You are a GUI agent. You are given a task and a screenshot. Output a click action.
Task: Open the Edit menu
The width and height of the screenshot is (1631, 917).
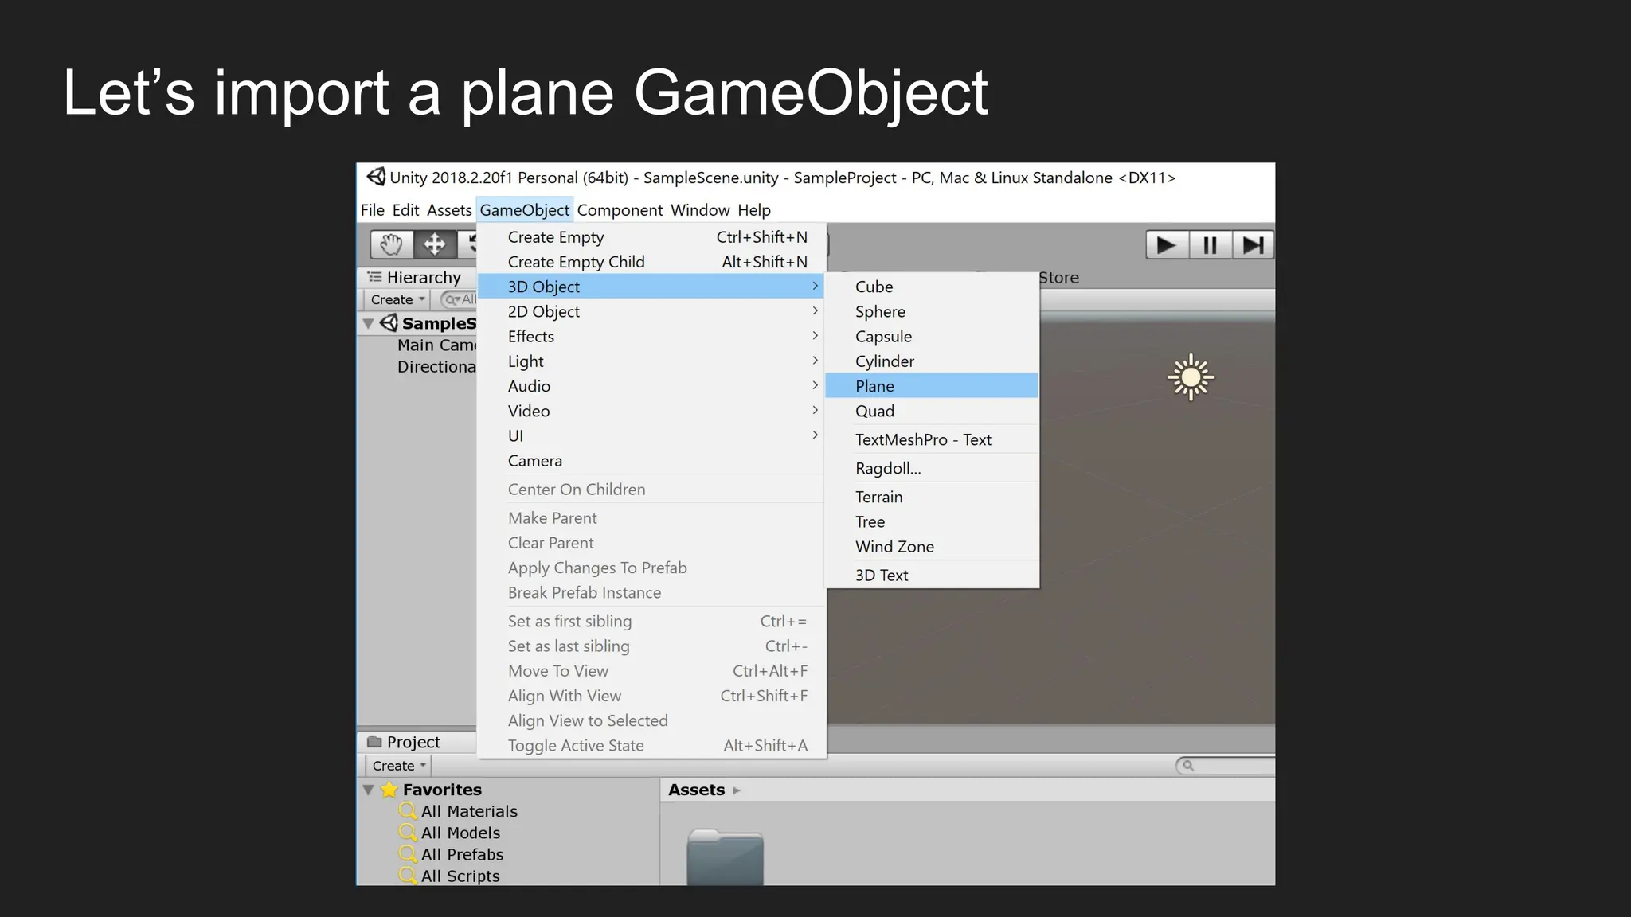[x=405, y=210]
